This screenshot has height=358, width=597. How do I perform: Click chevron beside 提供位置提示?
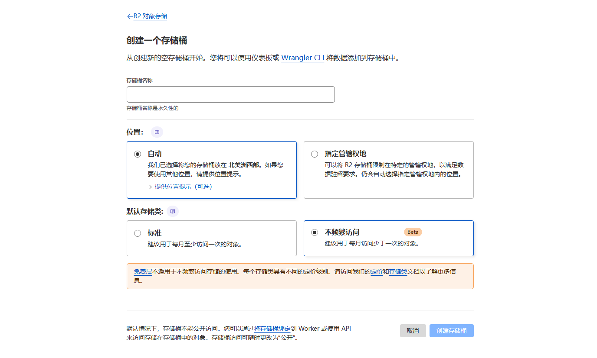point(150,187)
